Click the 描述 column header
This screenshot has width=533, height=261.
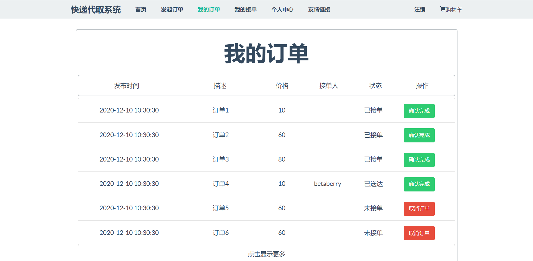click(220, 86)
